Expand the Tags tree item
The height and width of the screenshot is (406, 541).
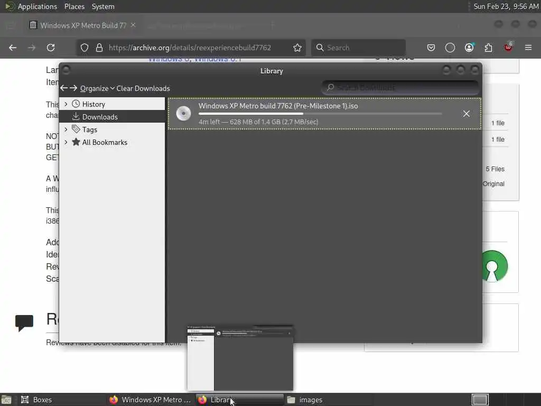66,130
